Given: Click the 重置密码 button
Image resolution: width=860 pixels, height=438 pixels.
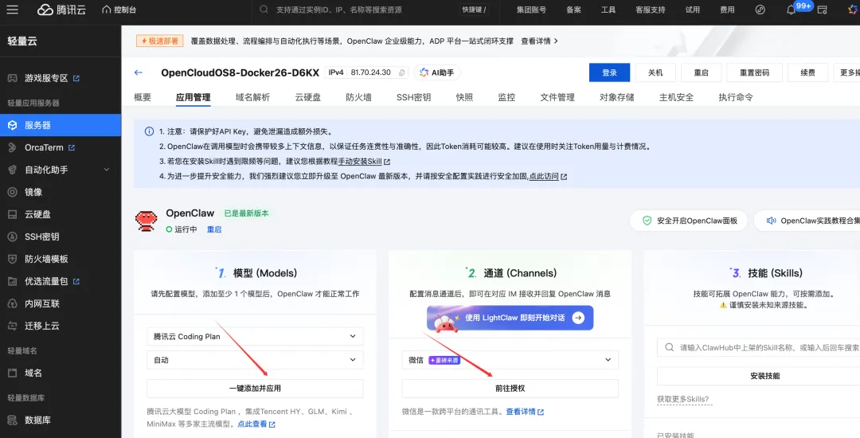Looking at the screenshot, I should [755, 72].
